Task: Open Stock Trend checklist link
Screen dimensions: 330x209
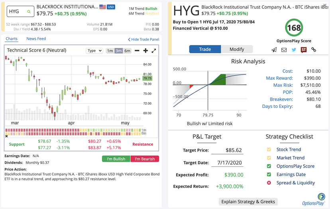Action: click(289, 150)
